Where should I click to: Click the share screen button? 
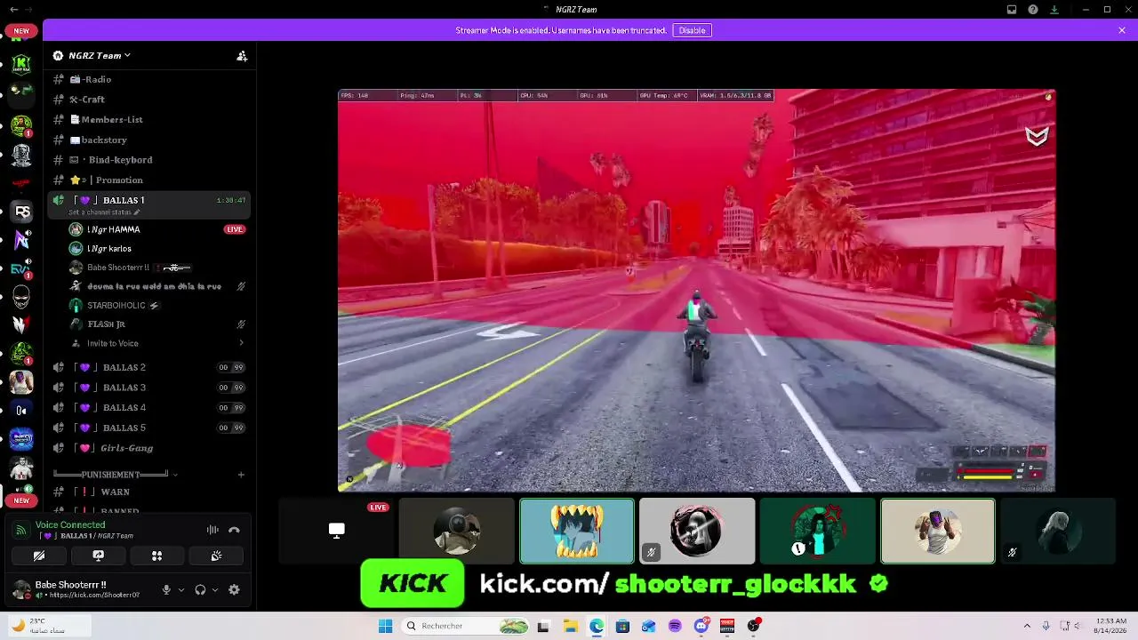tap(98, 556)
